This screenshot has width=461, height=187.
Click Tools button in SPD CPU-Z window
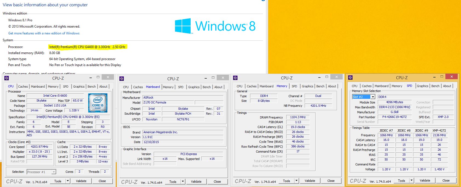[x=402, y=180]
